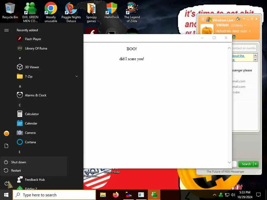Open Graveyard Party desktop icon
Viewport: 267px width, 200px height.
coord(91,173)
